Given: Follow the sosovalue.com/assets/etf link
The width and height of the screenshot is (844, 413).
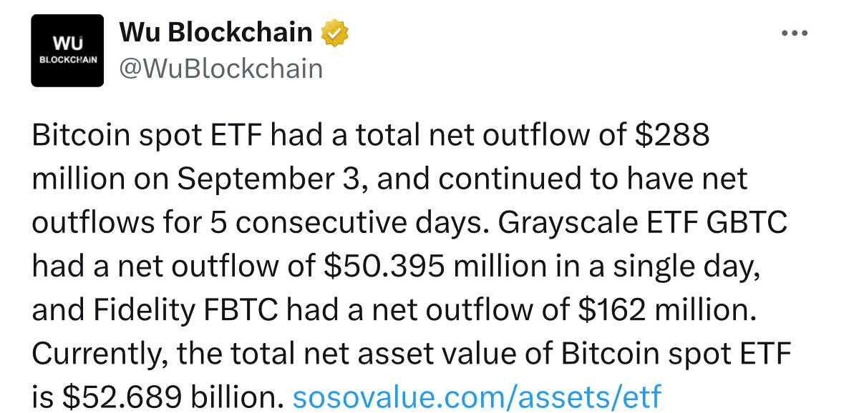Looking at the screenshot, I should [x=476, y=397].
